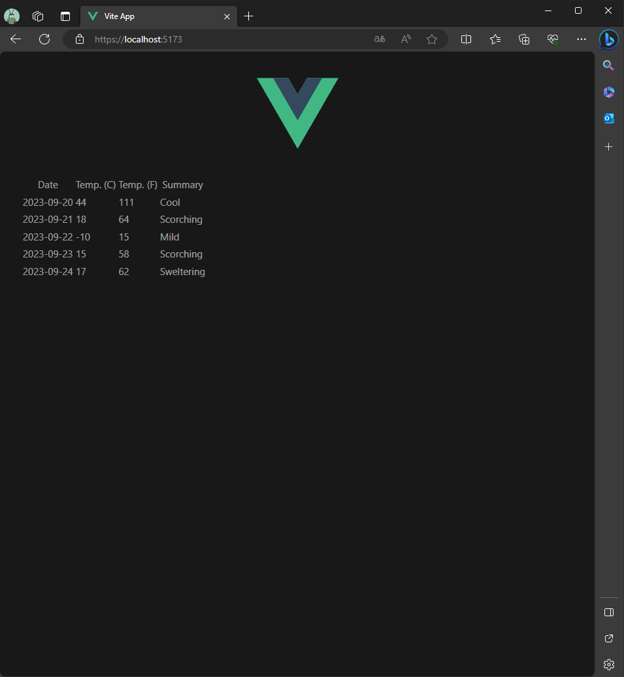Click the Summary column header
The height and width of the screenshot is (677, 624).
click(x=182, y=185)
